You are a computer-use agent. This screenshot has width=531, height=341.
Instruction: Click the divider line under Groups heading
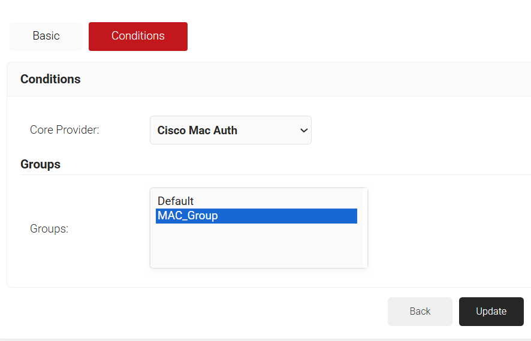pos(270,174)
